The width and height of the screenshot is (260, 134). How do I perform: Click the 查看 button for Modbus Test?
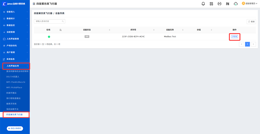tap(234, 36)
